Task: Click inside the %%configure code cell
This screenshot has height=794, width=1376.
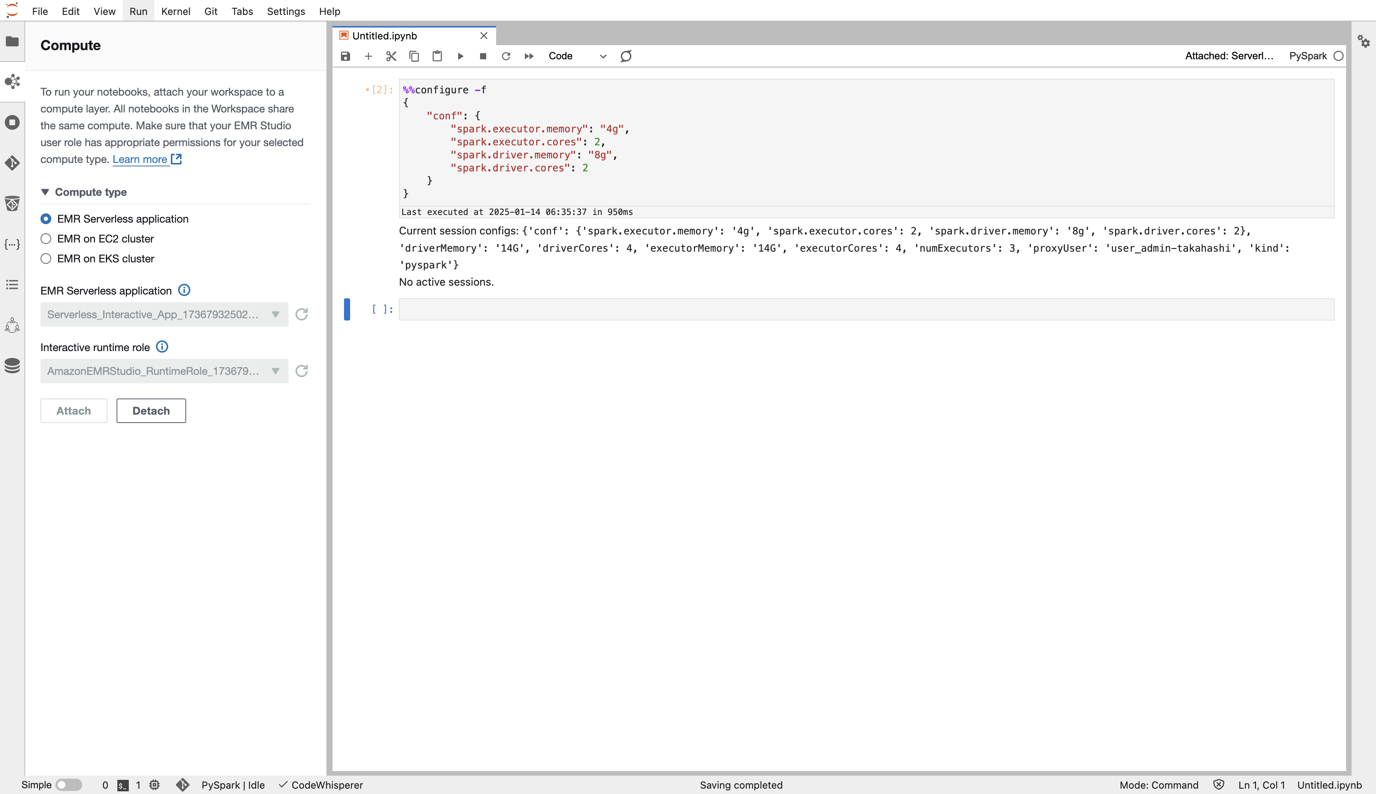Action: (866, 142)
